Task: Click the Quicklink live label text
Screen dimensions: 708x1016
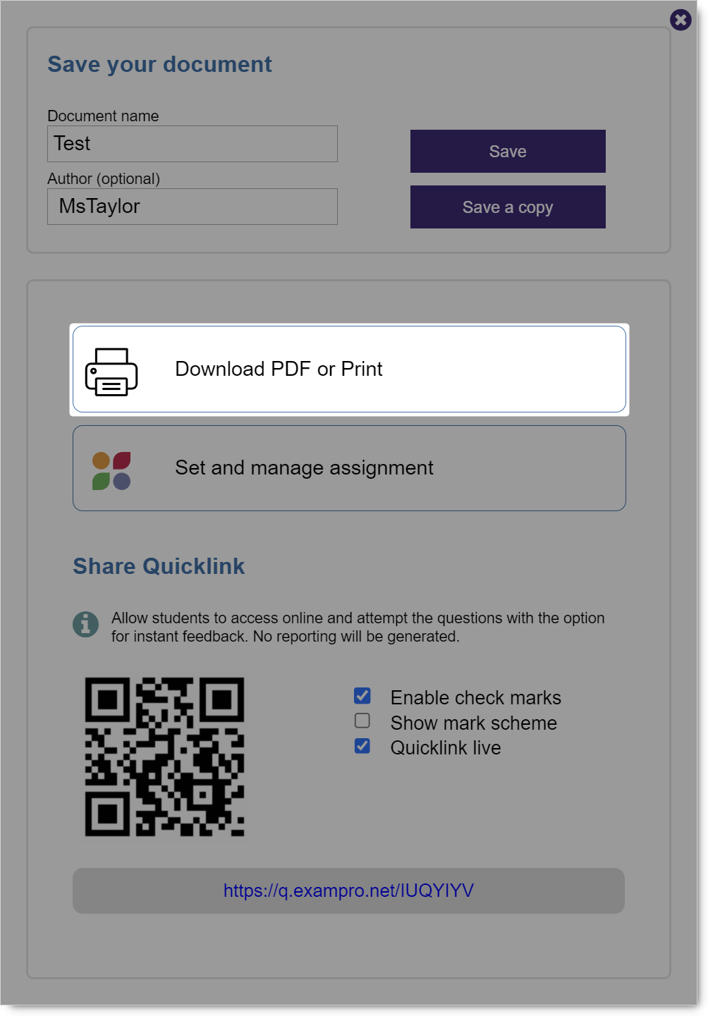Action: pos(446,748)
